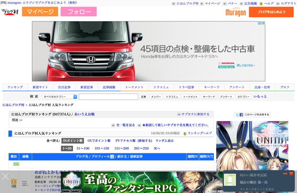Go to ranking page 151〜200

click(x=122, y=148)
